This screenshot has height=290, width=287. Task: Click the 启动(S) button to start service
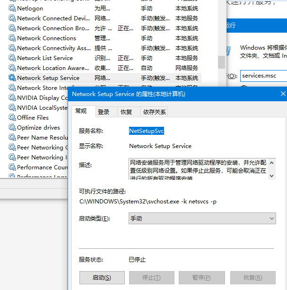[x=102, y=278]
